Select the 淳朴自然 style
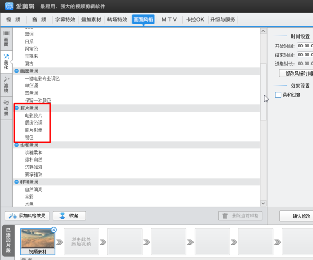 coord(33,160)
